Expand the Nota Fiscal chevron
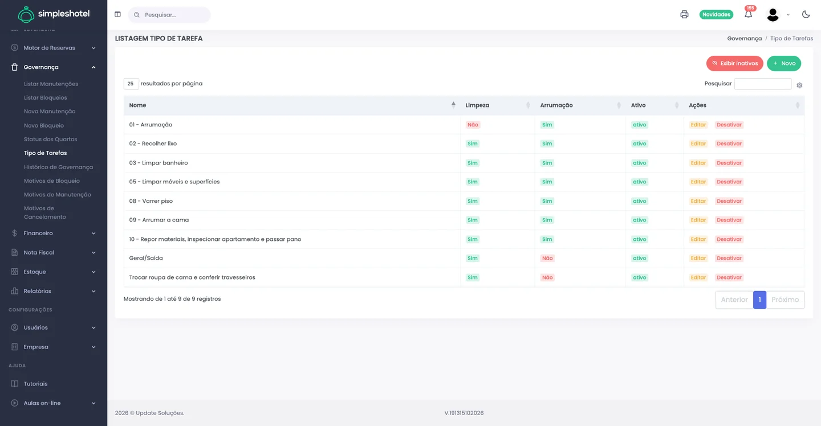 click(94, 252)
